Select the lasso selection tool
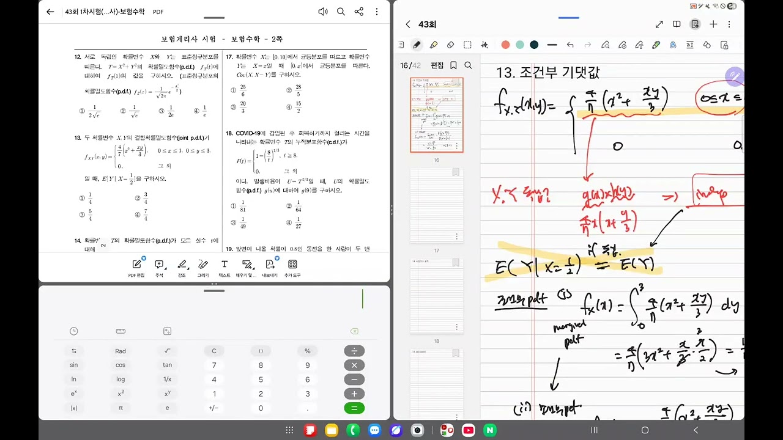This screenshot has height=440, width=783. tap(467, 45)
